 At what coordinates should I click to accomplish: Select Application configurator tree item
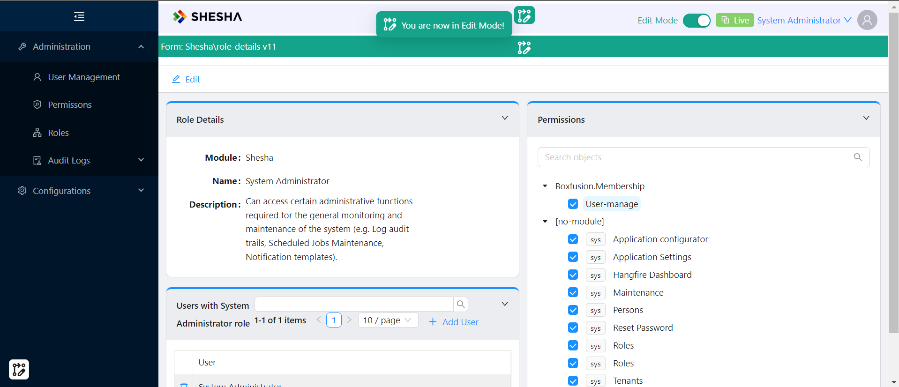[x=660, y=239]
